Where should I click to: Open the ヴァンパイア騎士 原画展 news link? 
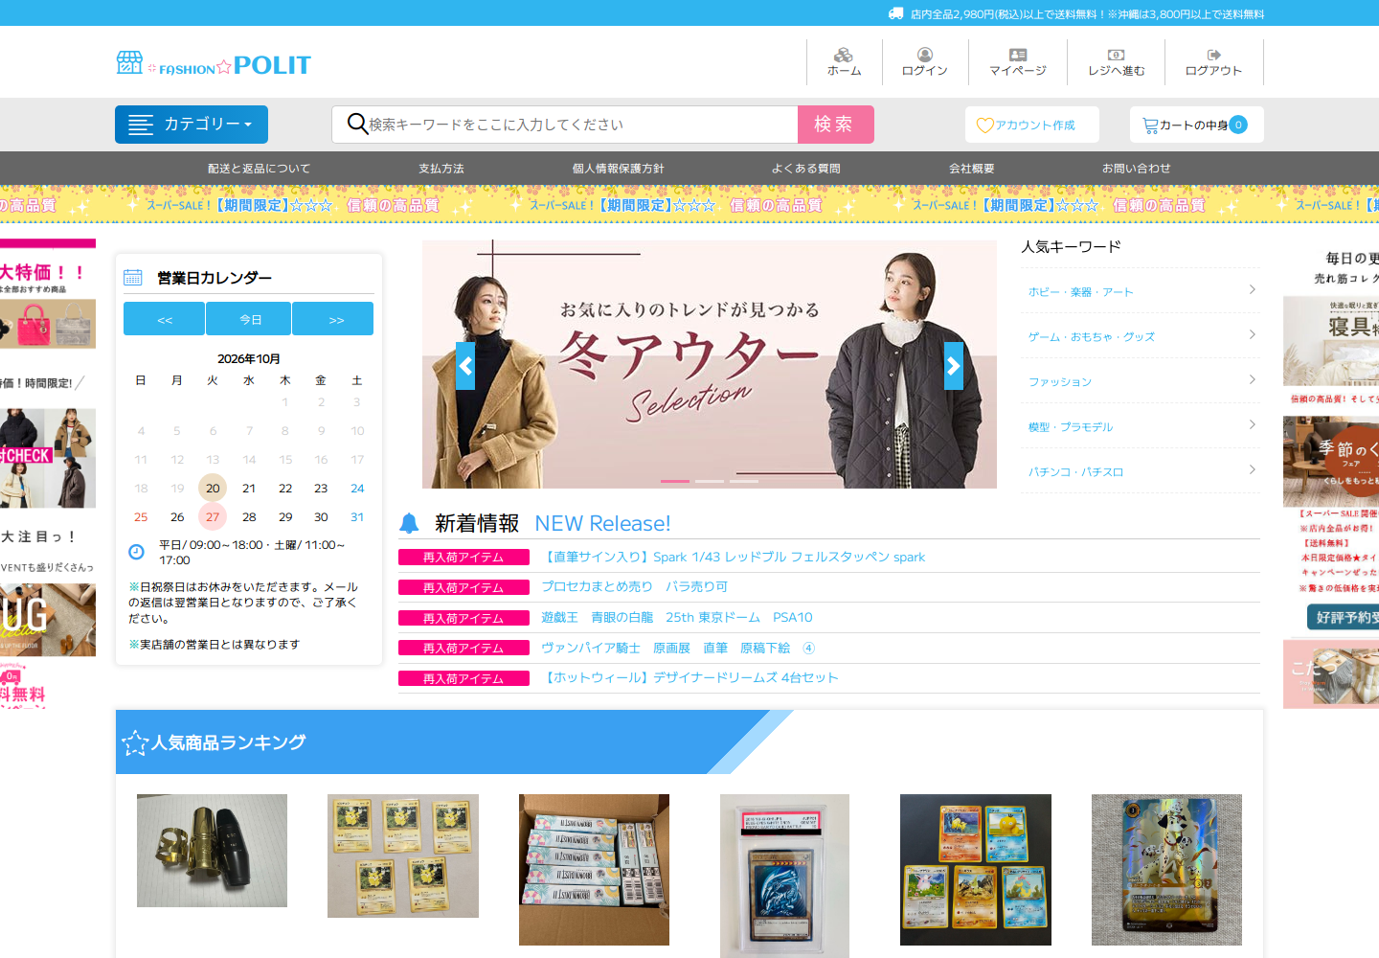tap(678, 648)
